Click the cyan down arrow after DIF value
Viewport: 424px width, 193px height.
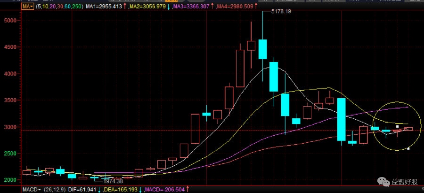[99, 189]
